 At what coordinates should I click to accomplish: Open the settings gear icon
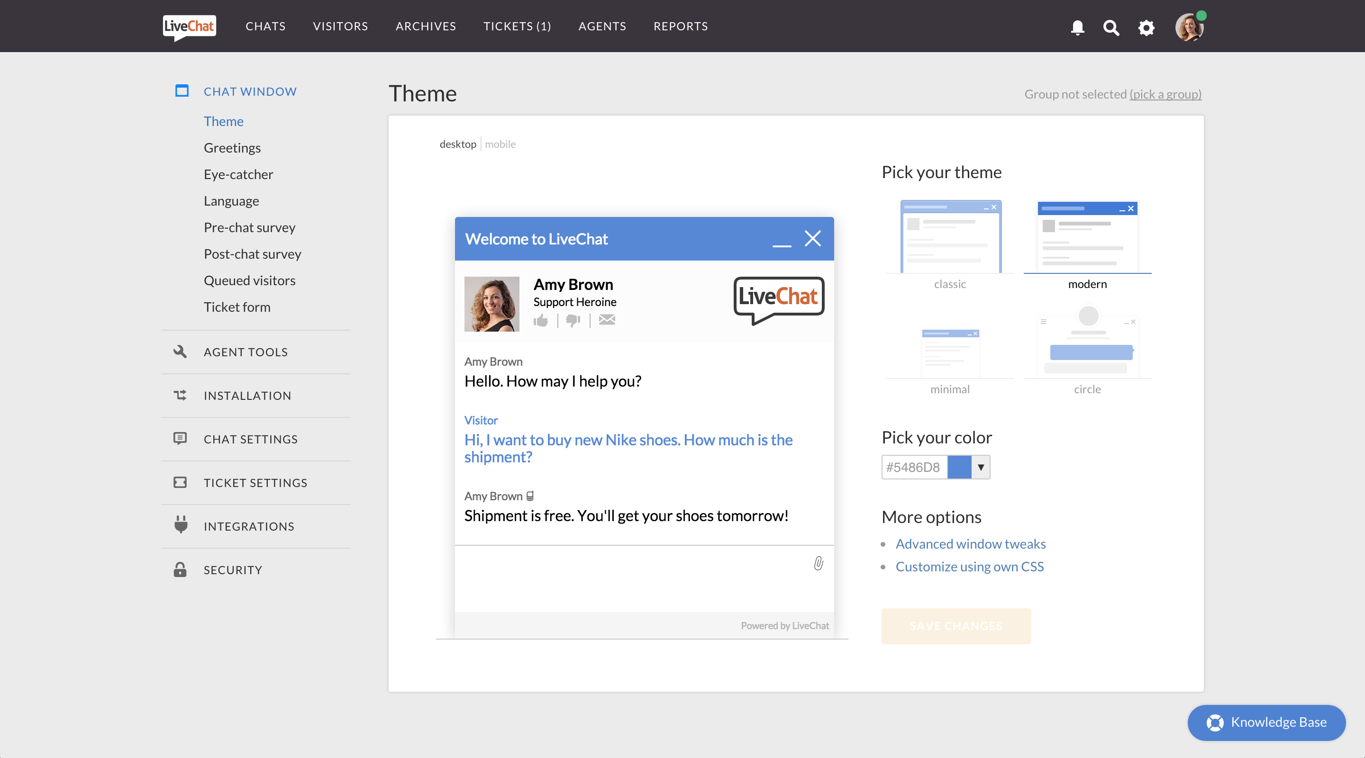point(1146,27)
